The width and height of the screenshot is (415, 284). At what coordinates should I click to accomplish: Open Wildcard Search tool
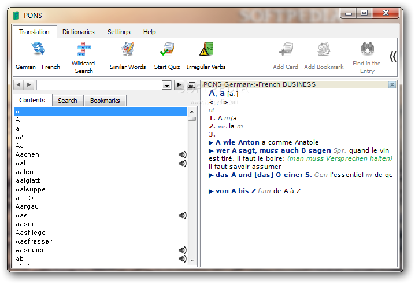coord(83,57)
